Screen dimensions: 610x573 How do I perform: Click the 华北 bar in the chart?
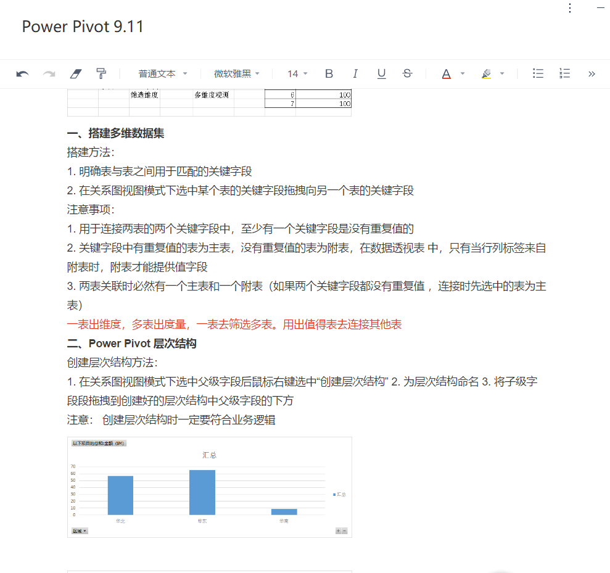click(x=121, y=495)
